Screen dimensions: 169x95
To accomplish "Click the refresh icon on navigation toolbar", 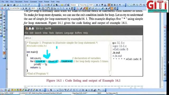I will pos(2,8).
